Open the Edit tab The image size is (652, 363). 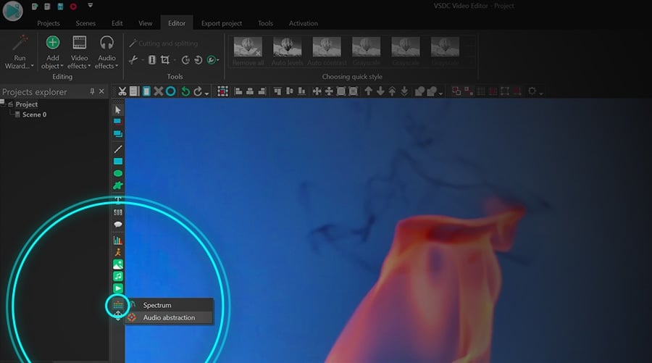click(117, 23)
